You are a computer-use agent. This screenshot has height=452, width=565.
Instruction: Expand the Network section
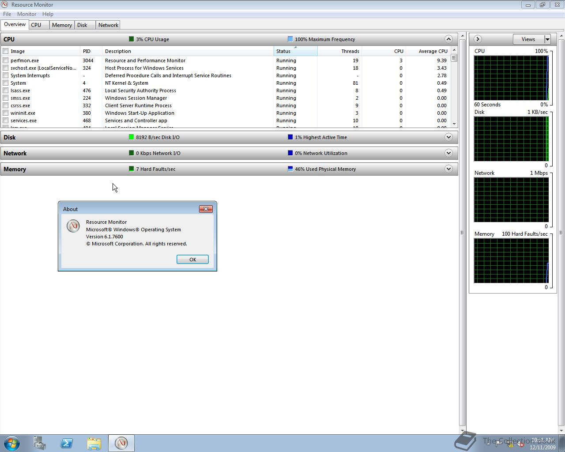(448, 153)
